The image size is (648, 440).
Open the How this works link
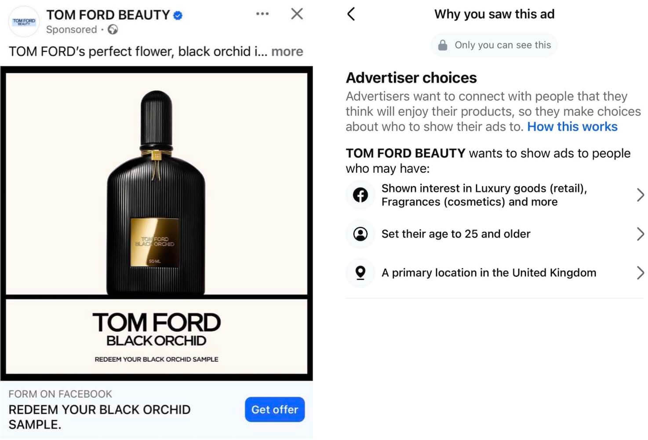pos(572,126)
